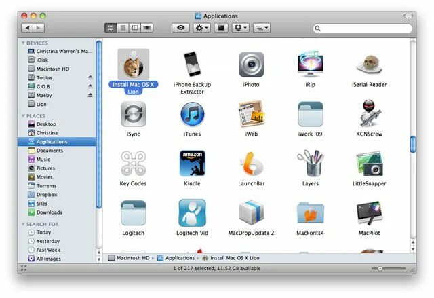The image size is (434, 298).
Task: Go back to previous folder
Action: tap(27, 28)
